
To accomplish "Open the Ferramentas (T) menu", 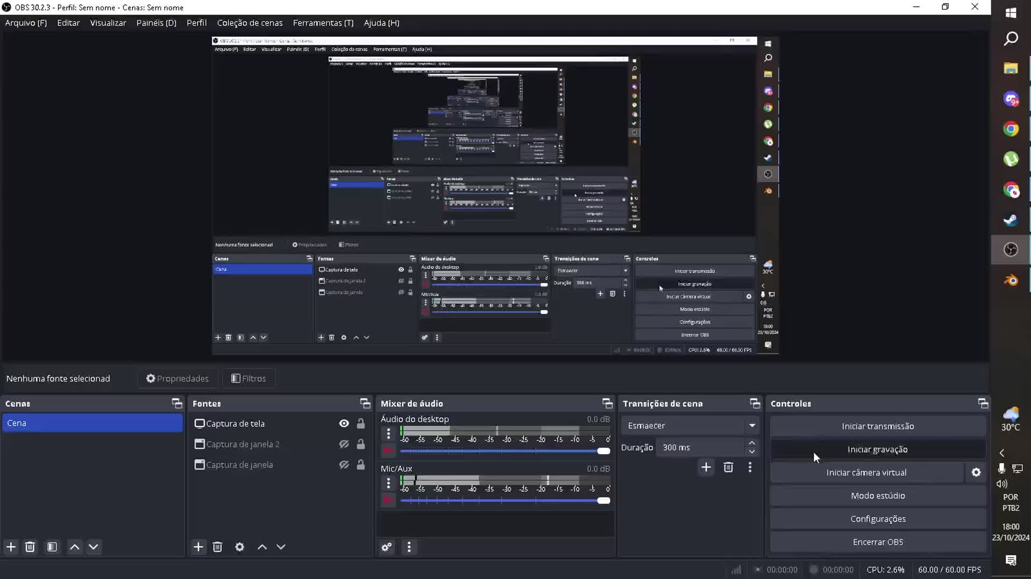I will [323, 23].
